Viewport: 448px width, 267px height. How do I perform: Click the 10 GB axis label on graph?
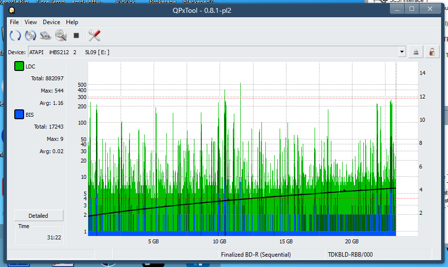coord(220,241)
